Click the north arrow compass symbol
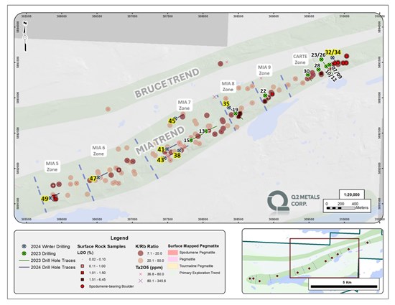This screenshot has height=305, width=395. [25, 37]
